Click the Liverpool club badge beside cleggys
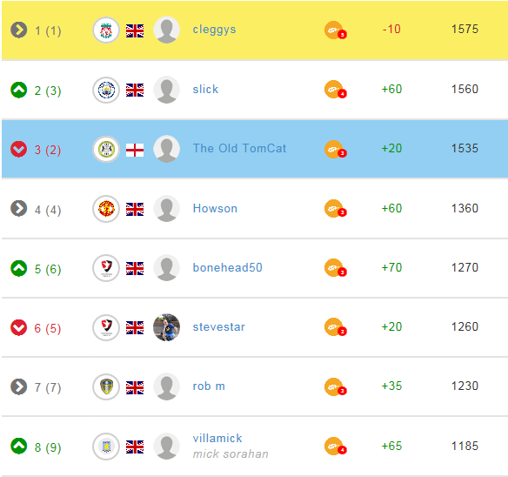The height and width of the screenshot is (477, 508). click(106, 30)
